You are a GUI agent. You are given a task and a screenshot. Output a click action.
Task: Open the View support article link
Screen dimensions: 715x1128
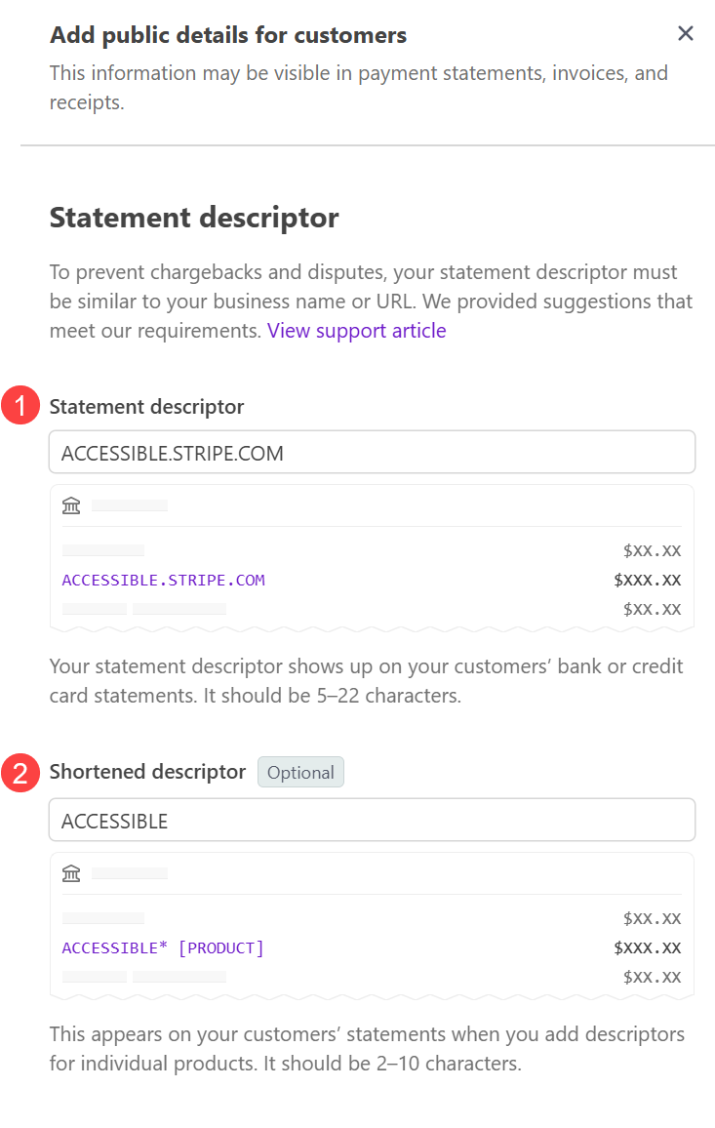click(x=357, y=331)
